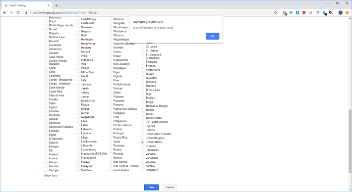
Task: Close the Search Settings tab
Action: tap(49, 5)
